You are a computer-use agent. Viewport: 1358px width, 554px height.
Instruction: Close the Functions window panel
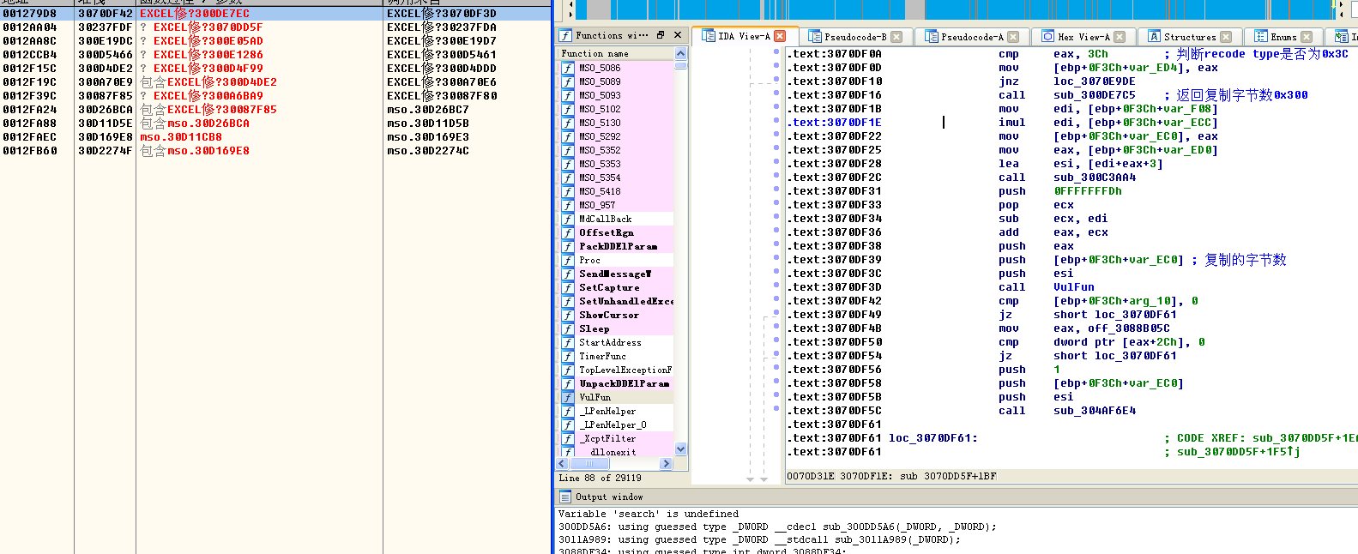[678, 35]
